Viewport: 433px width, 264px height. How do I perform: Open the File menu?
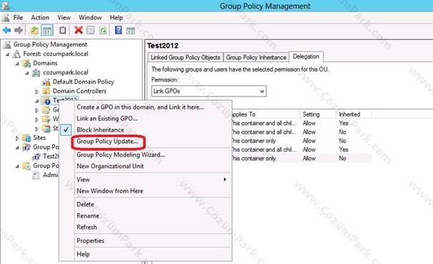[x=18, y=17]
